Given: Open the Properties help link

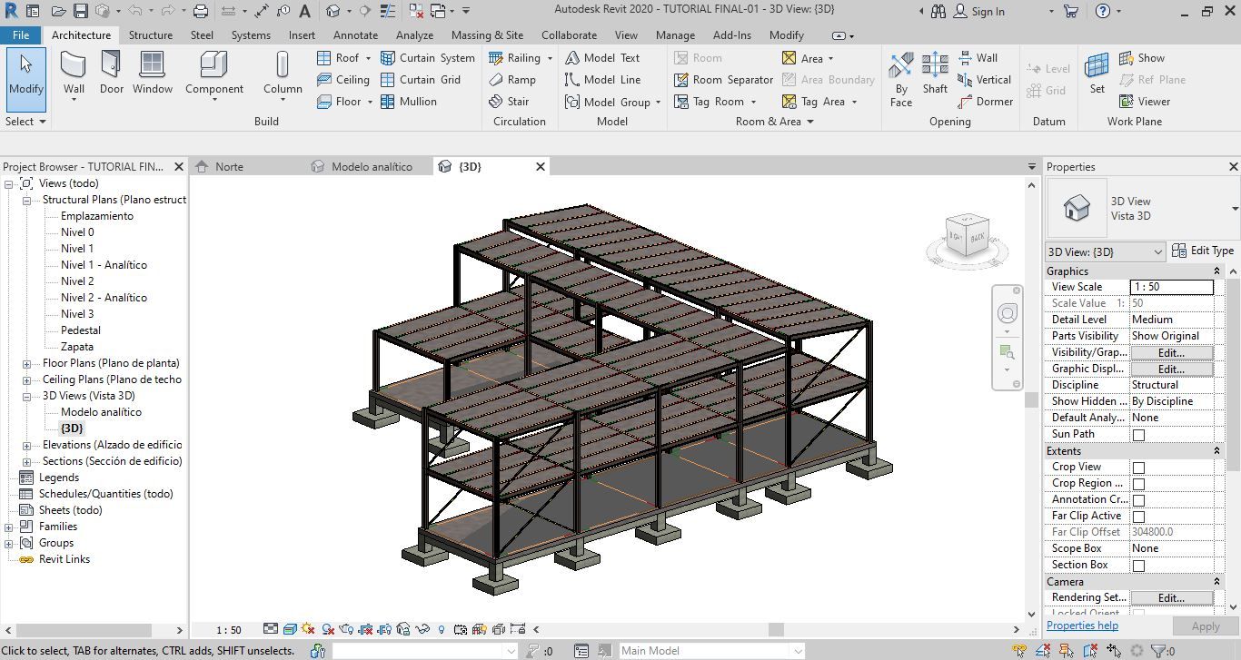Looking at the screenshot, I should tap(1082, 626).
